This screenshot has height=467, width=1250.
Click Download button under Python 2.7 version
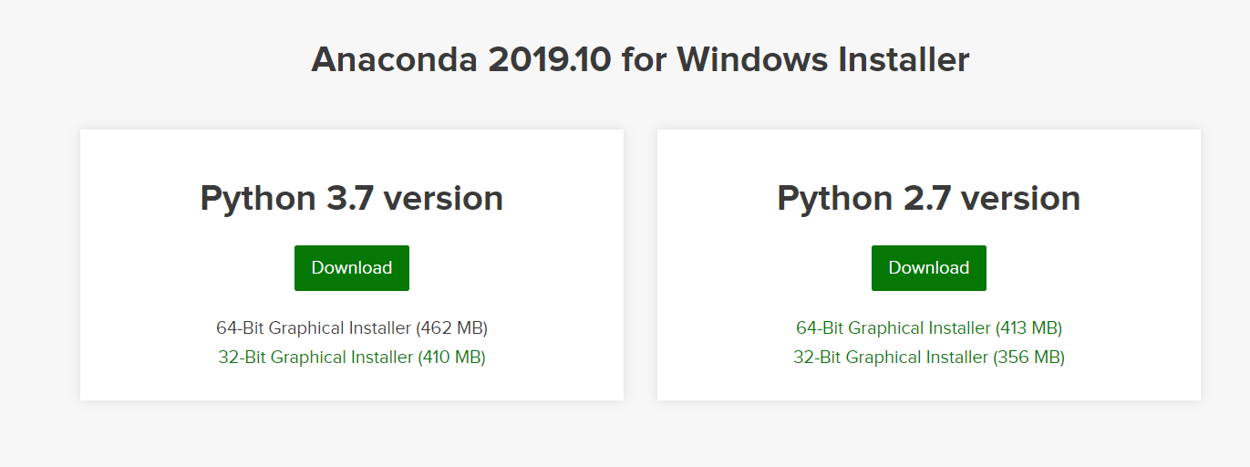pos(928,268)
